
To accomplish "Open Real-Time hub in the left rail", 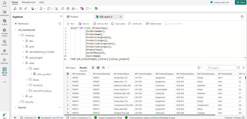I will tap(4, 52).
